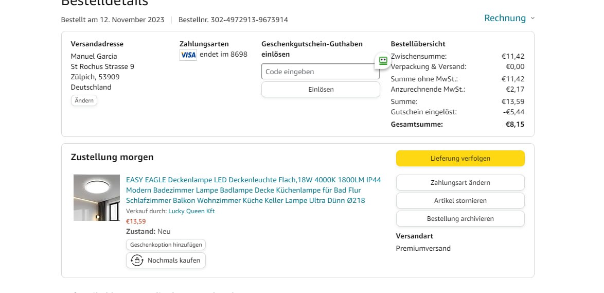Track delivery with Lieferung verfolgen
This screenshot has width=604, height=293.
point(460,159)
